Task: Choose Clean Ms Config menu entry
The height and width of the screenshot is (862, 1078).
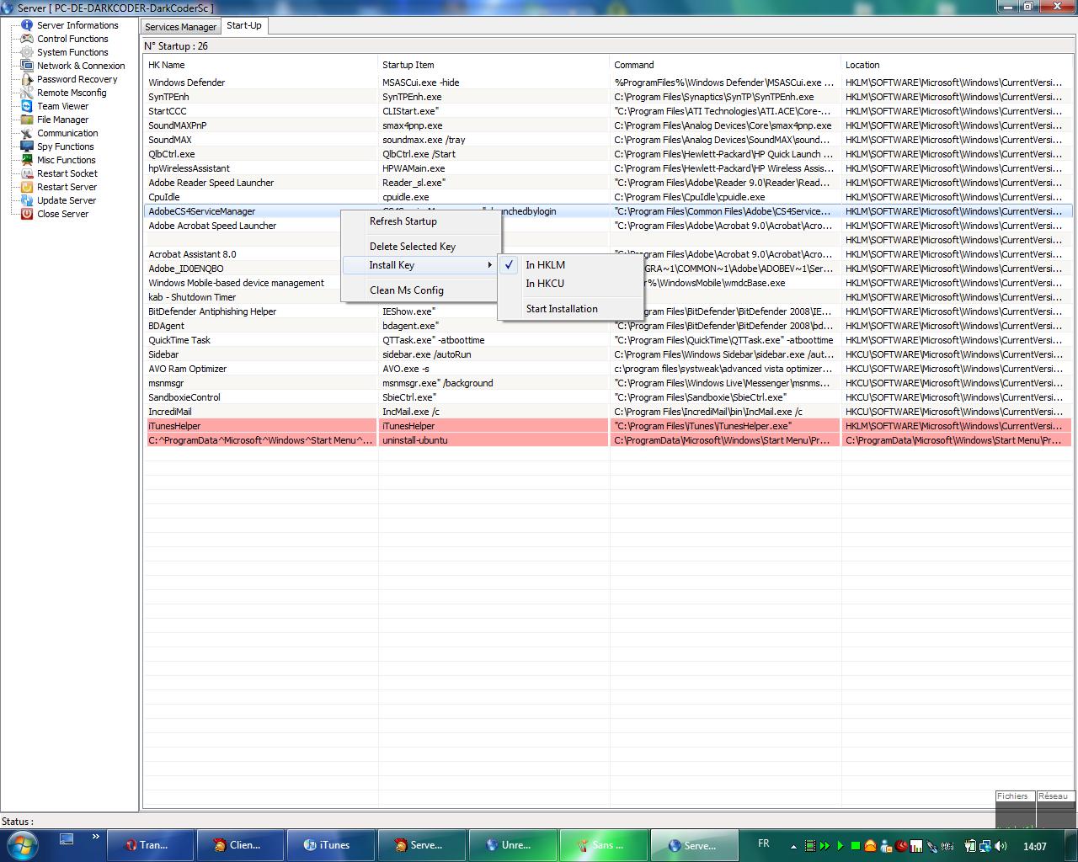Action: click(421, 290)
